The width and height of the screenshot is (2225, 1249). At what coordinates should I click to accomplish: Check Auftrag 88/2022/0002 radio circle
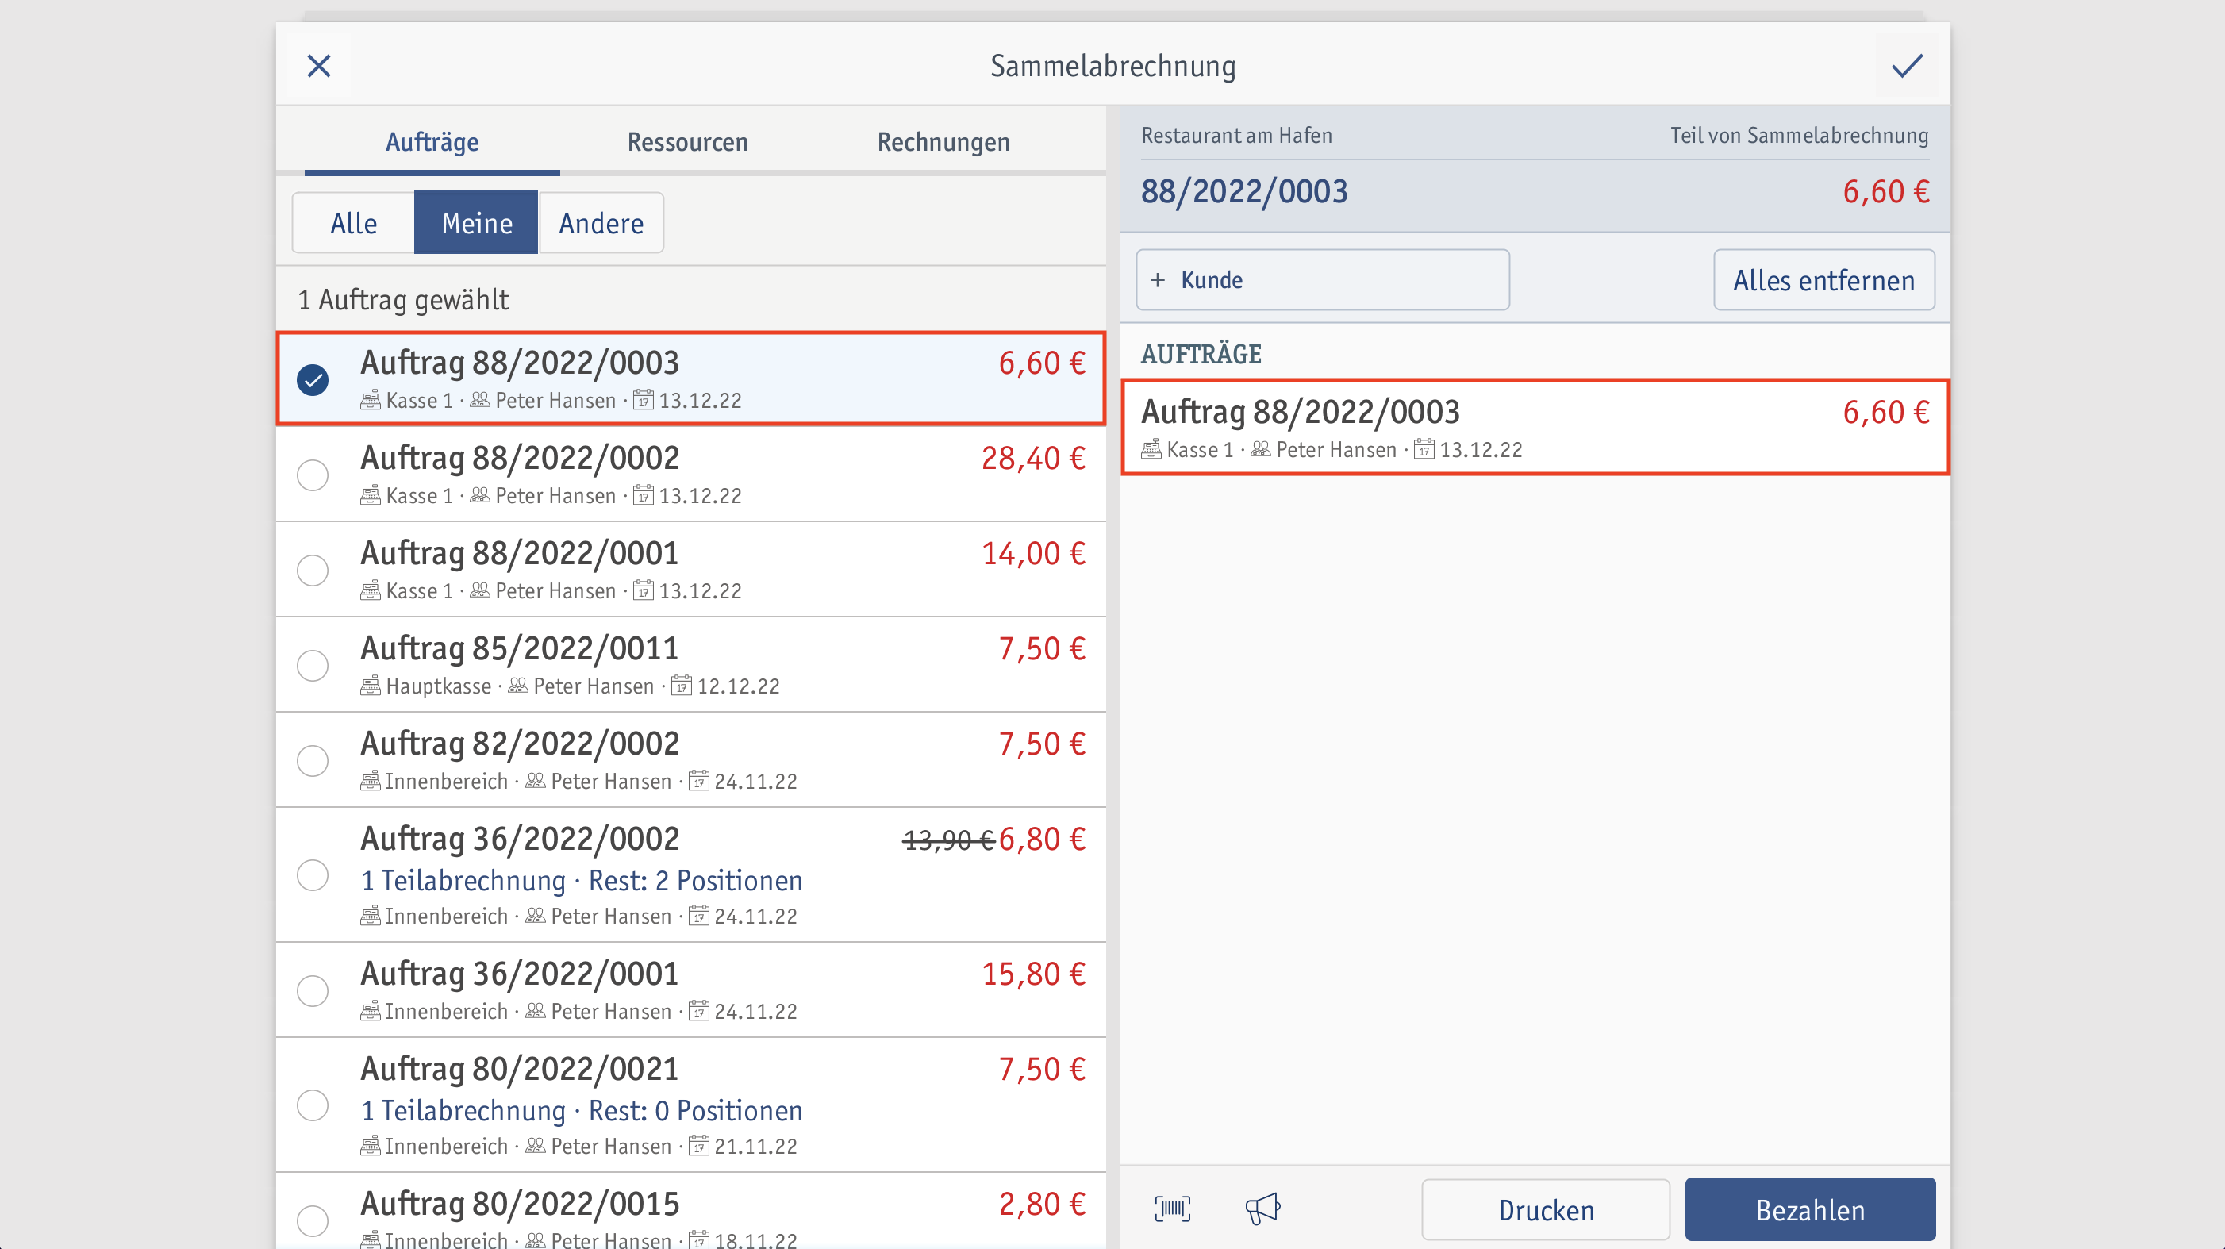pyautogui.click(x=313, y=475)
